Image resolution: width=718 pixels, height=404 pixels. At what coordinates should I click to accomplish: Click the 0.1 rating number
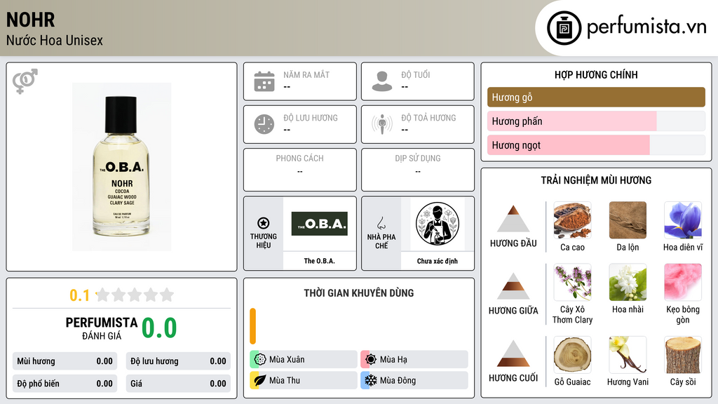point(80,295)
